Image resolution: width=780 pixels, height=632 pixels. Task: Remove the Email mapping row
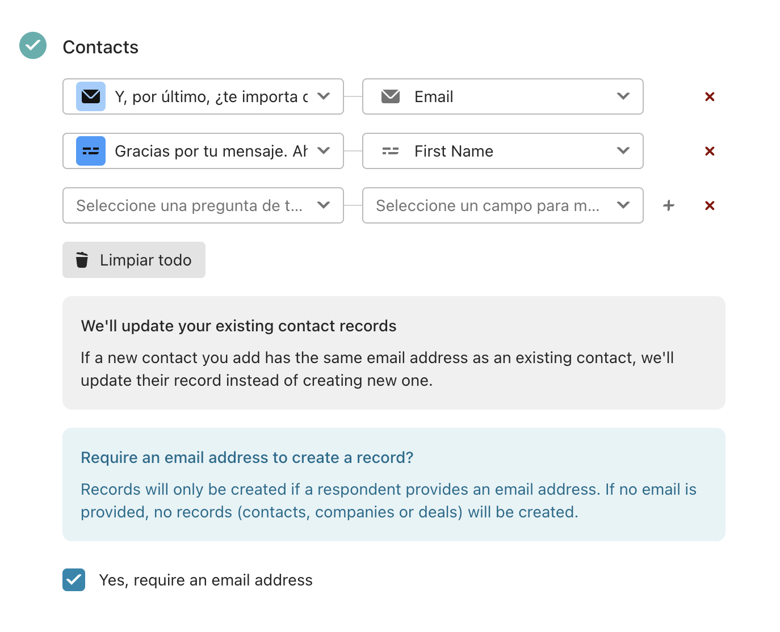tap(710, 96)
